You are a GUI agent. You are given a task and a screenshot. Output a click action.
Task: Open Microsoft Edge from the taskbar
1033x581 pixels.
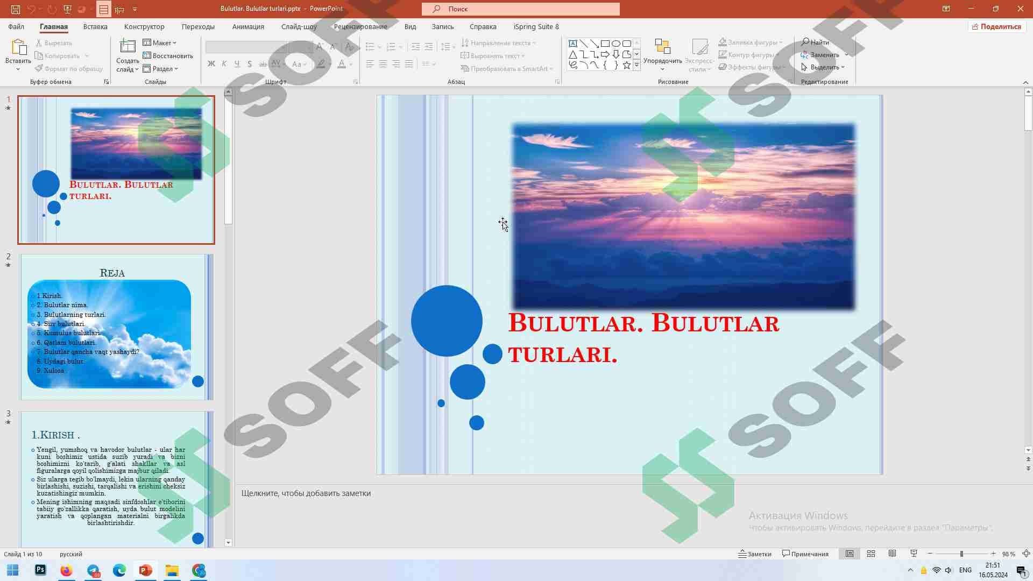pos(119,570)
